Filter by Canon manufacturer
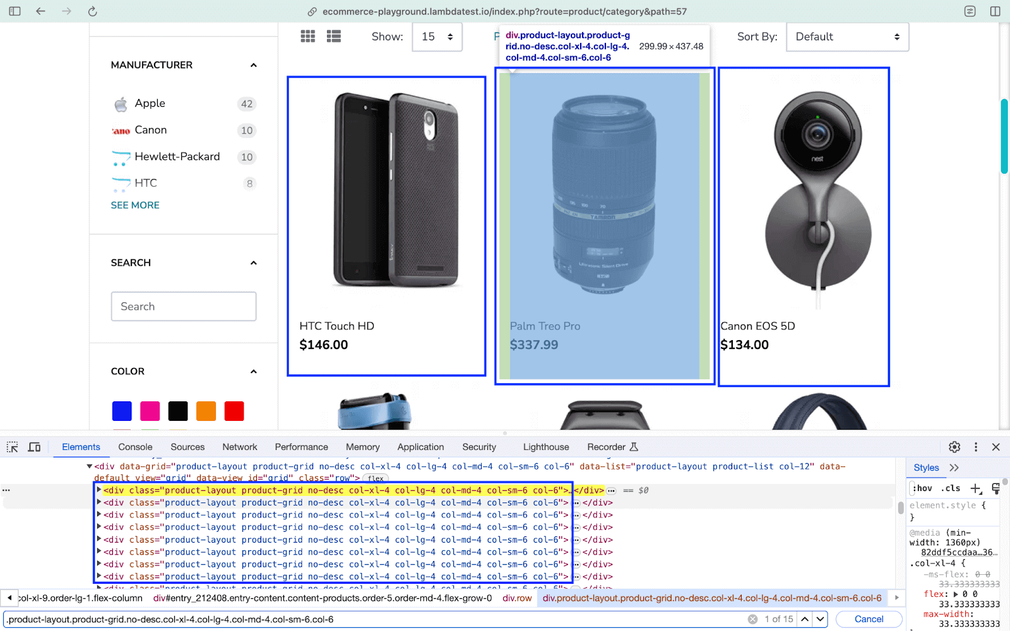The image size is (1010, 631). (x=150, y=130)
